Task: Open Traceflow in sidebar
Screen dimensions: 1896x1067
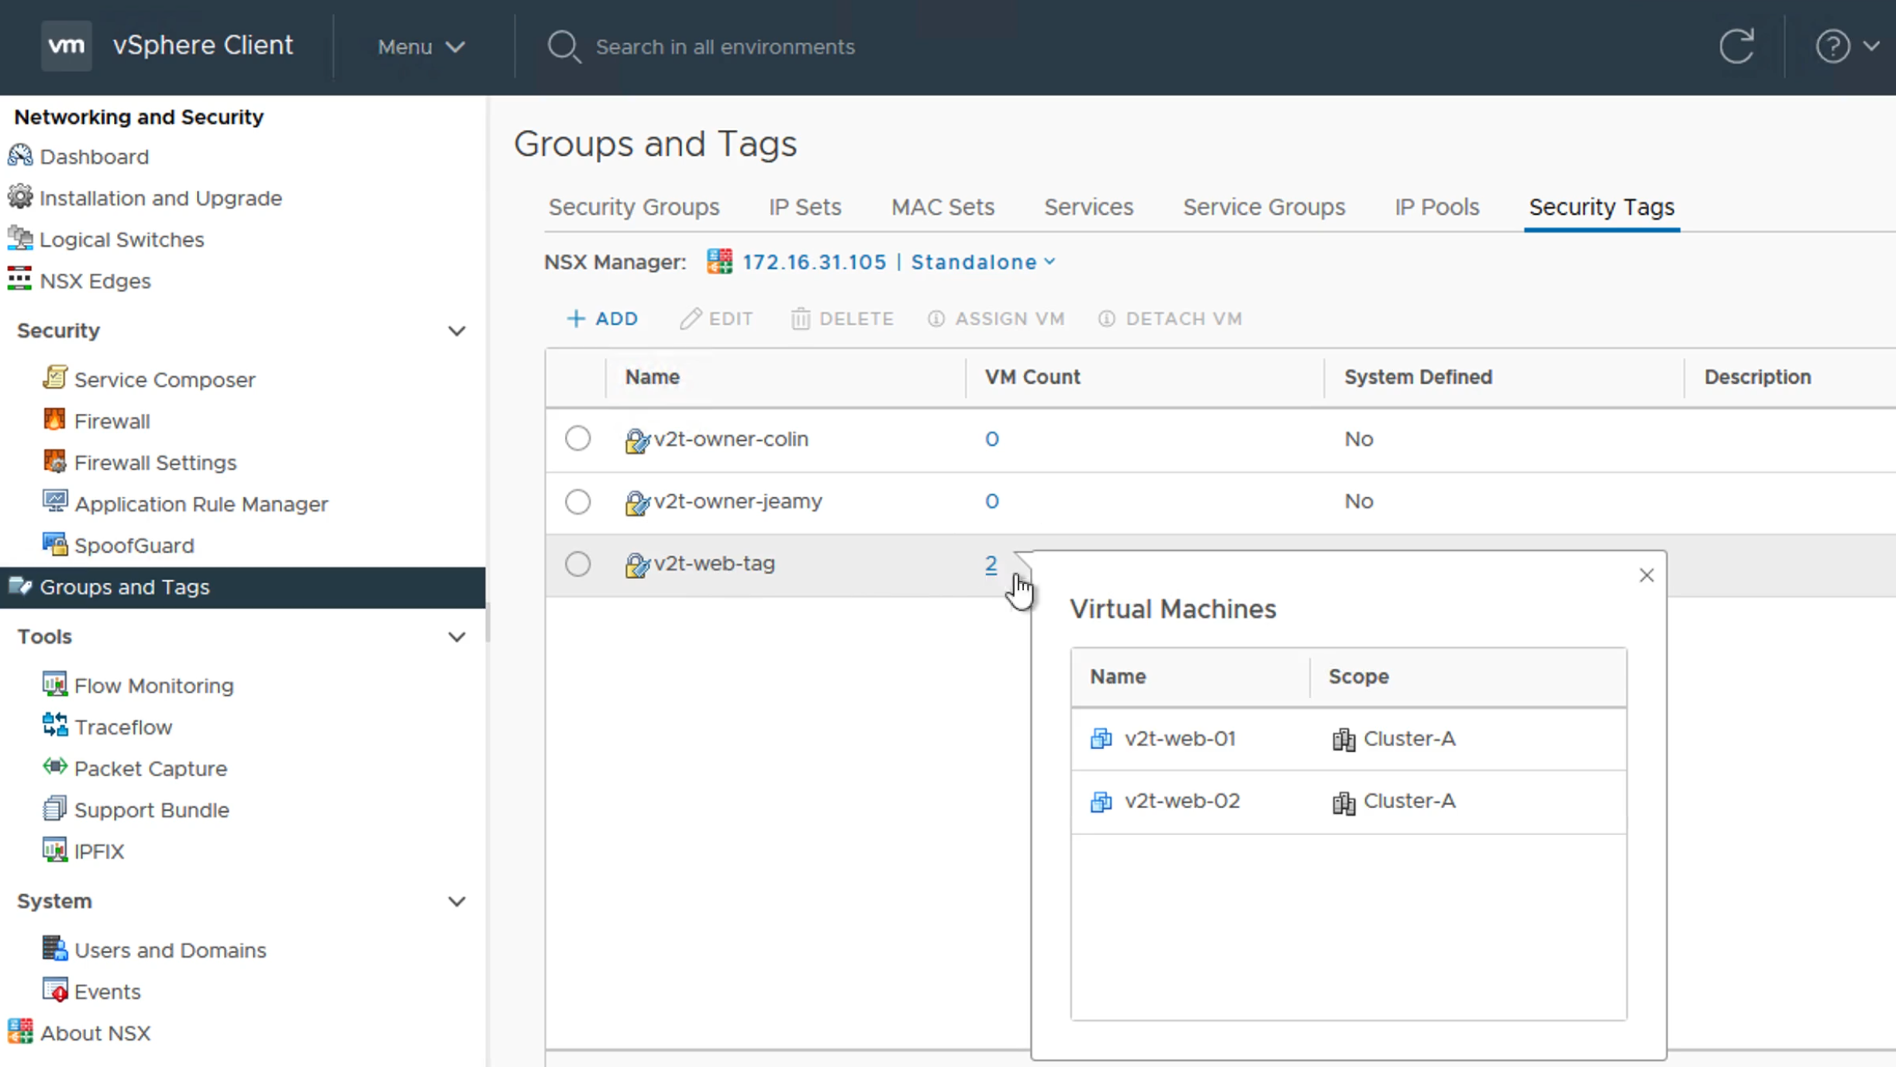Action: click(x=122, y=727)
